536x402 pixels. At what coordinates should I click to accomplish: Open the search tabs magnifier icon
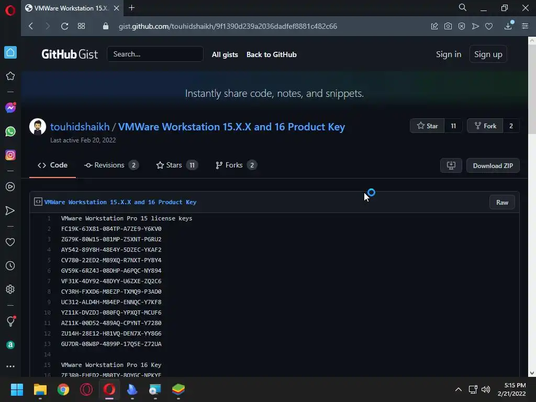pyautogui.click(x=463, y=7)
